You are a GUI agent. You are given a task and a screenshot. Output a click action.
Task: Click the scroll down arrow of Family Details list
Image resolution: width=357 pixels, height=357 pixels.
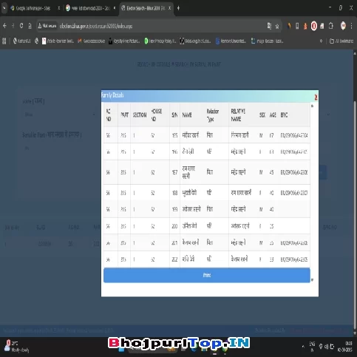(312, 280)
